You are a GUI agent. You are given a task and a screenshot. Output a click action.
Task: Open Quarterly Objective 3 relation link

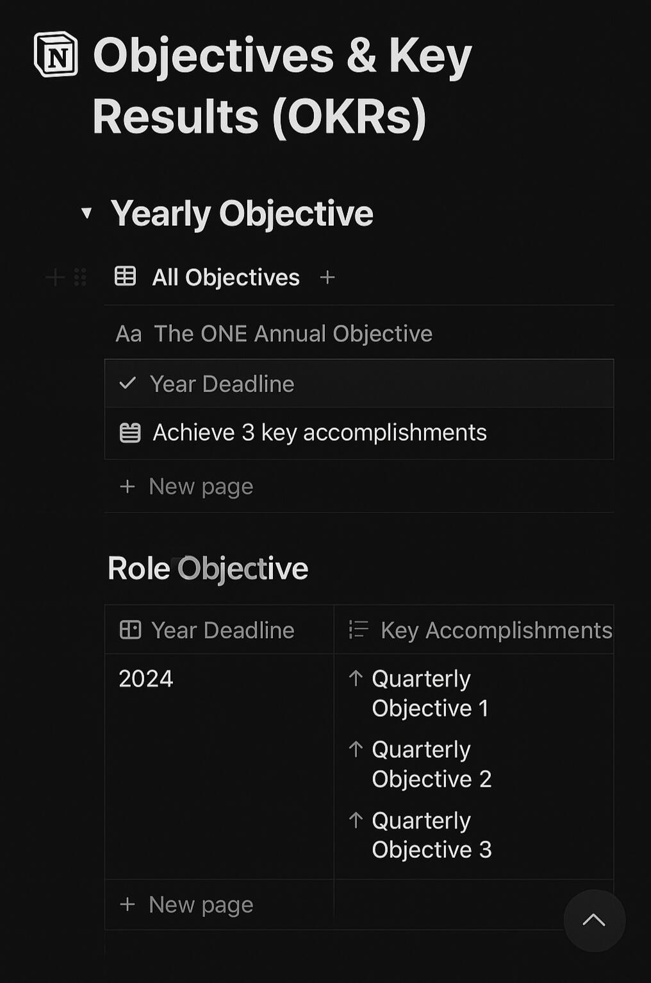point(431,835)
